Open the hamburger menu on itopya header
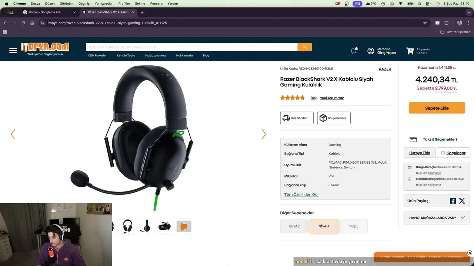 pyautogui.click(x=13, y=51)
